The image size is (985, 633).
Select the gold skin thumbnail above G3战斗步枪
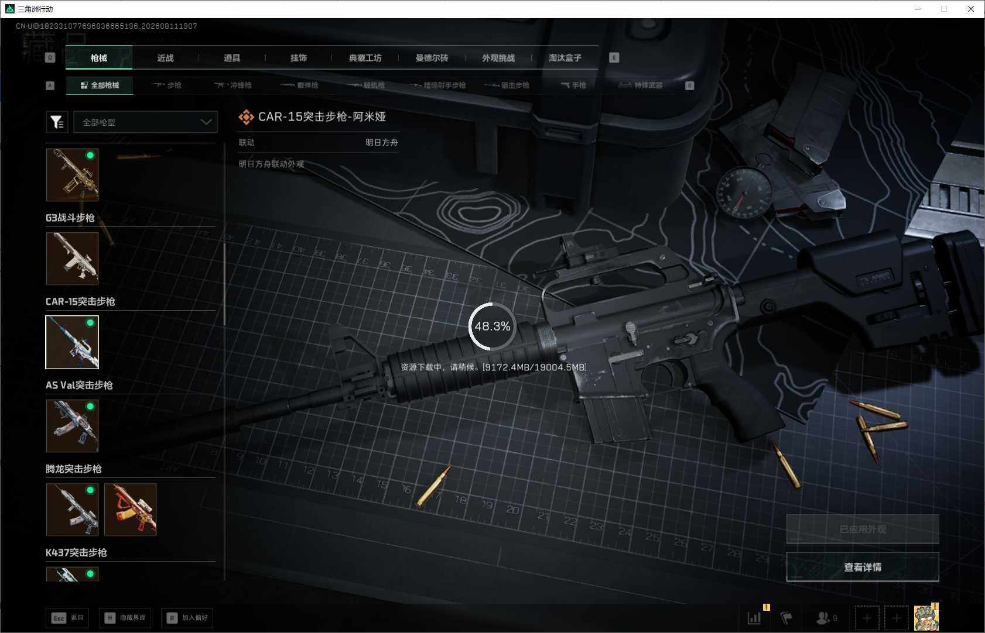72,174
